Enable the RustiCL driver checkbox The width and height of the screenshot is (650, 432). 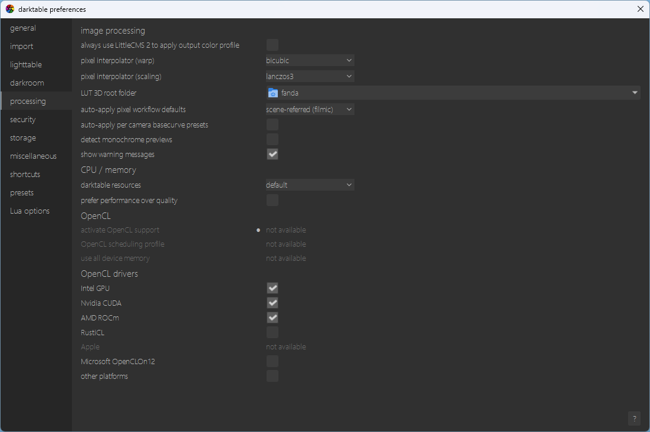[x=273, y=332]
